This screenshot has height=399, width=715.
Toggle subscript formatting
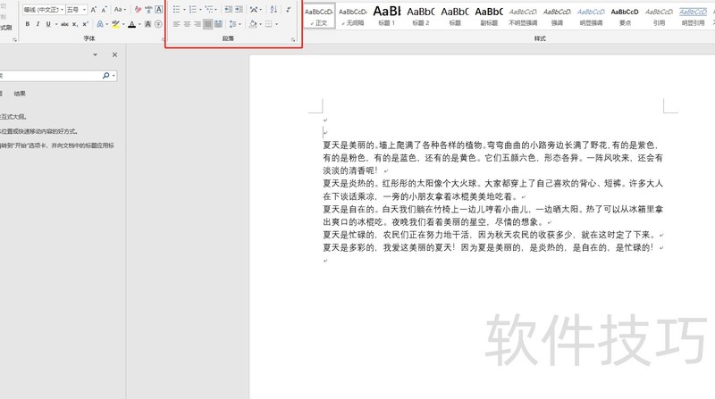click(x=75, y=24)
